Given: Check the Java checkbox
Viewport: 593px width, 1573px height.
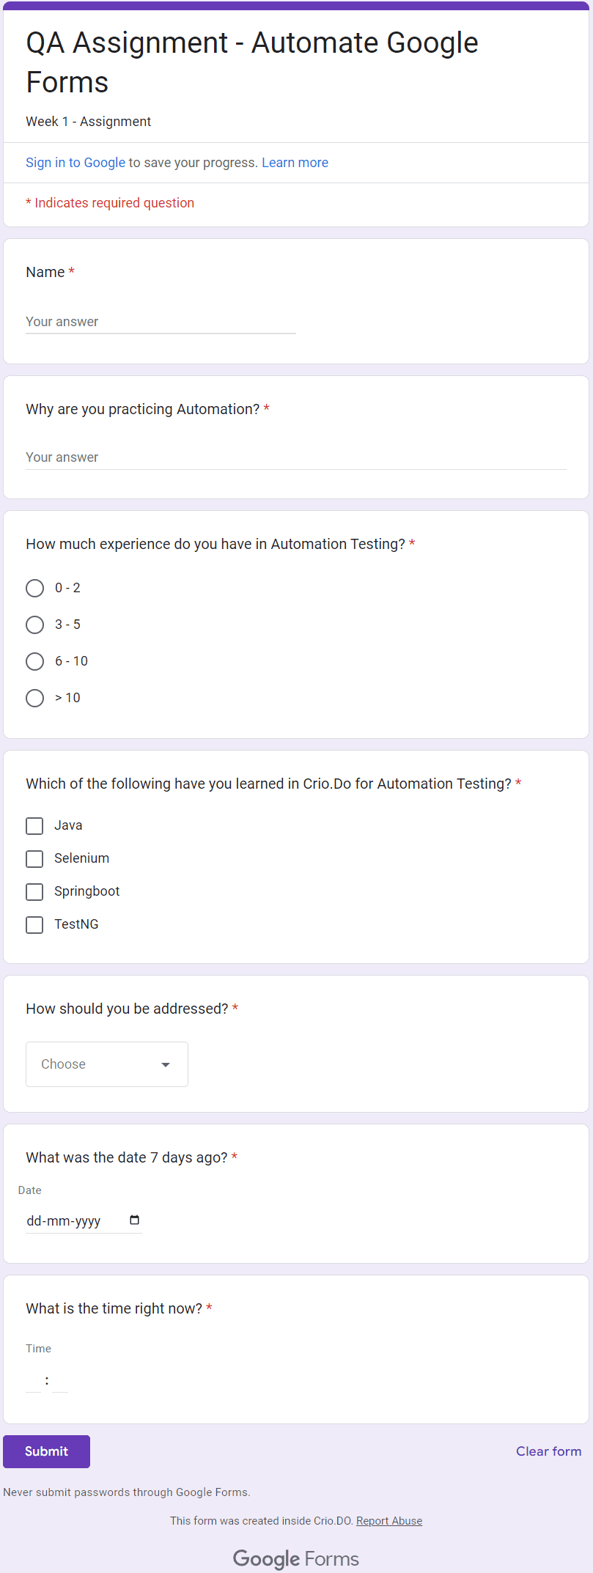Looking at the screenshot, I should [x=34, y=826].
